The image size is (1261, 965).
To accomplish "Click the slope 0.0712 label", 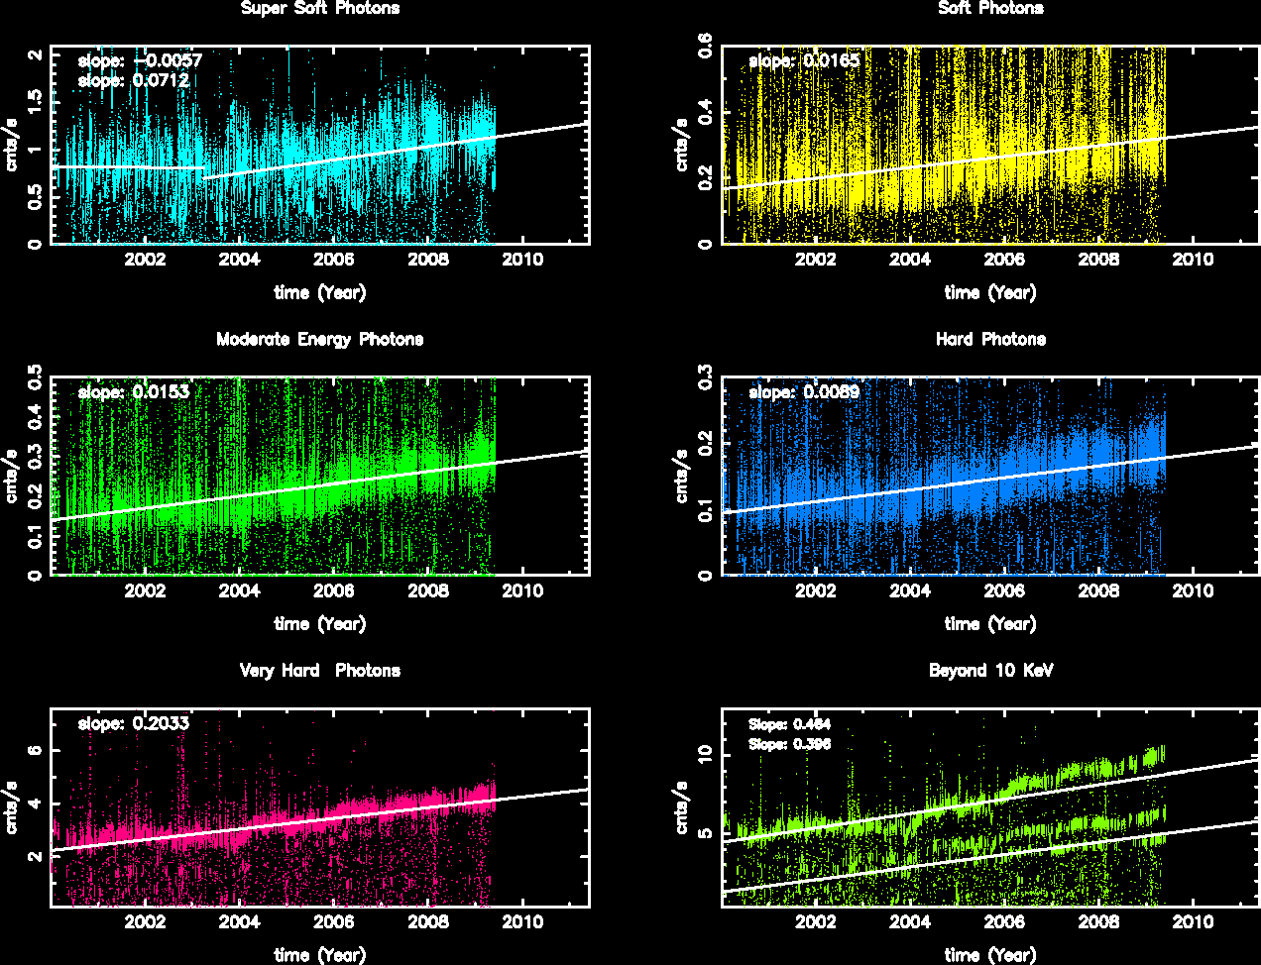I will click(x=133, y=80).
